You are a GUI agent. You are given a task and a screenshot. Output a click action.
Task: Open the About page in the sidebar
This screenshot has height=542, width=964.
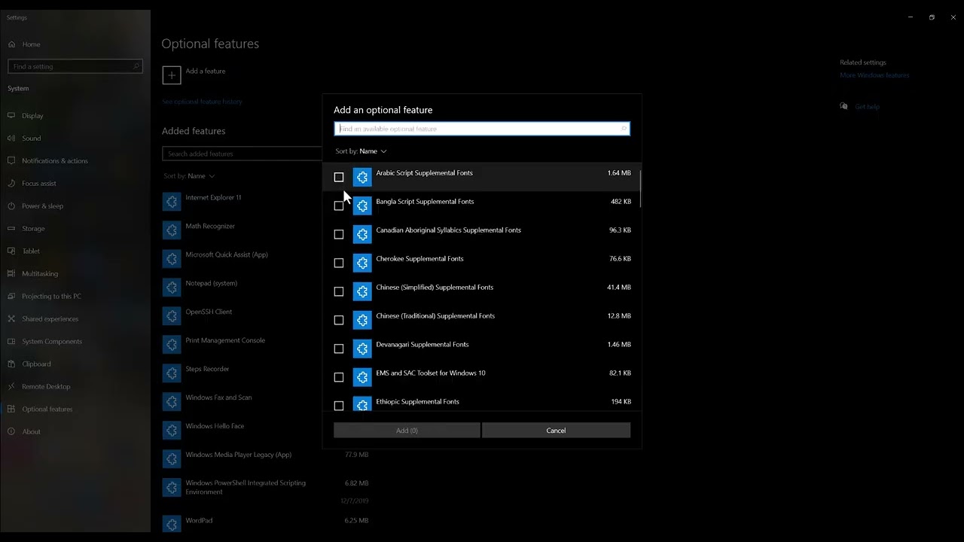(75, 432)
